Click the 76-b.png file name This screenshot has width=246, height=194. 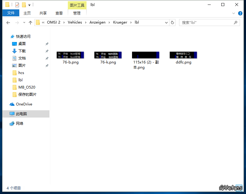tap(71, 62)
